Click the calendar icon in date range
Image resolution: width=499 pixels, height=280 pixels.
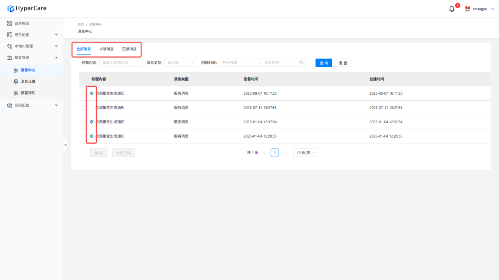pyautogui.click(x=301, y=63)
